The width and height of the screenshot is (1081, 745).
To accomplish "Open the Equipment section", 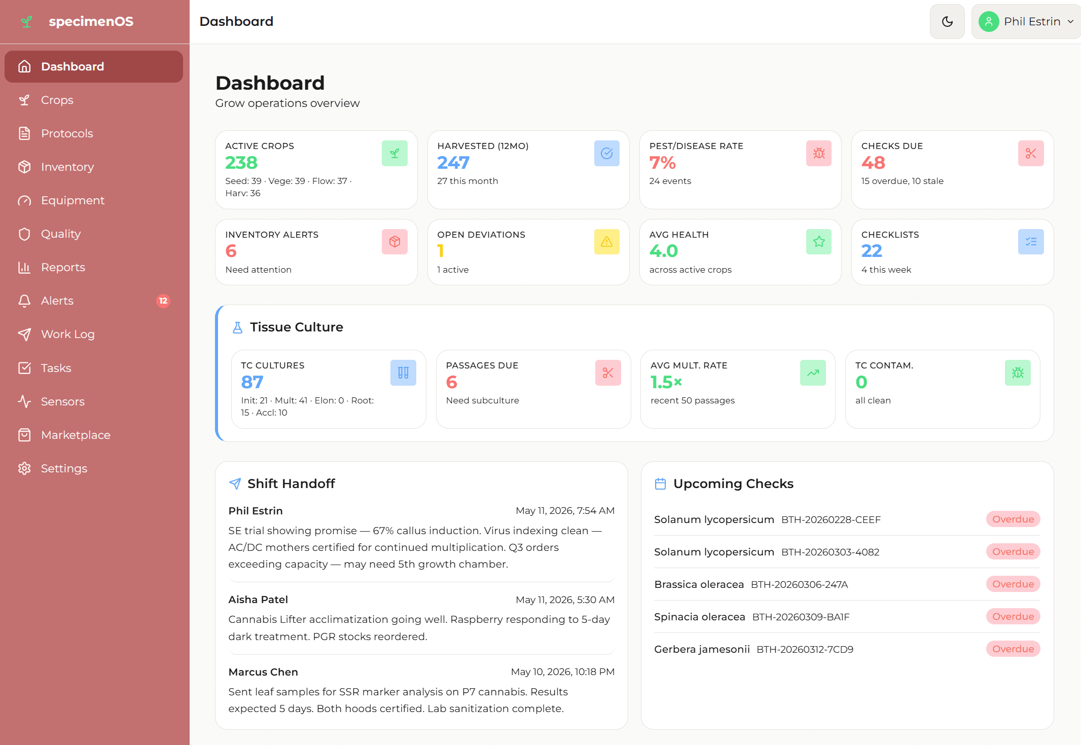I will pyautogui.click(x=94, y=200).
